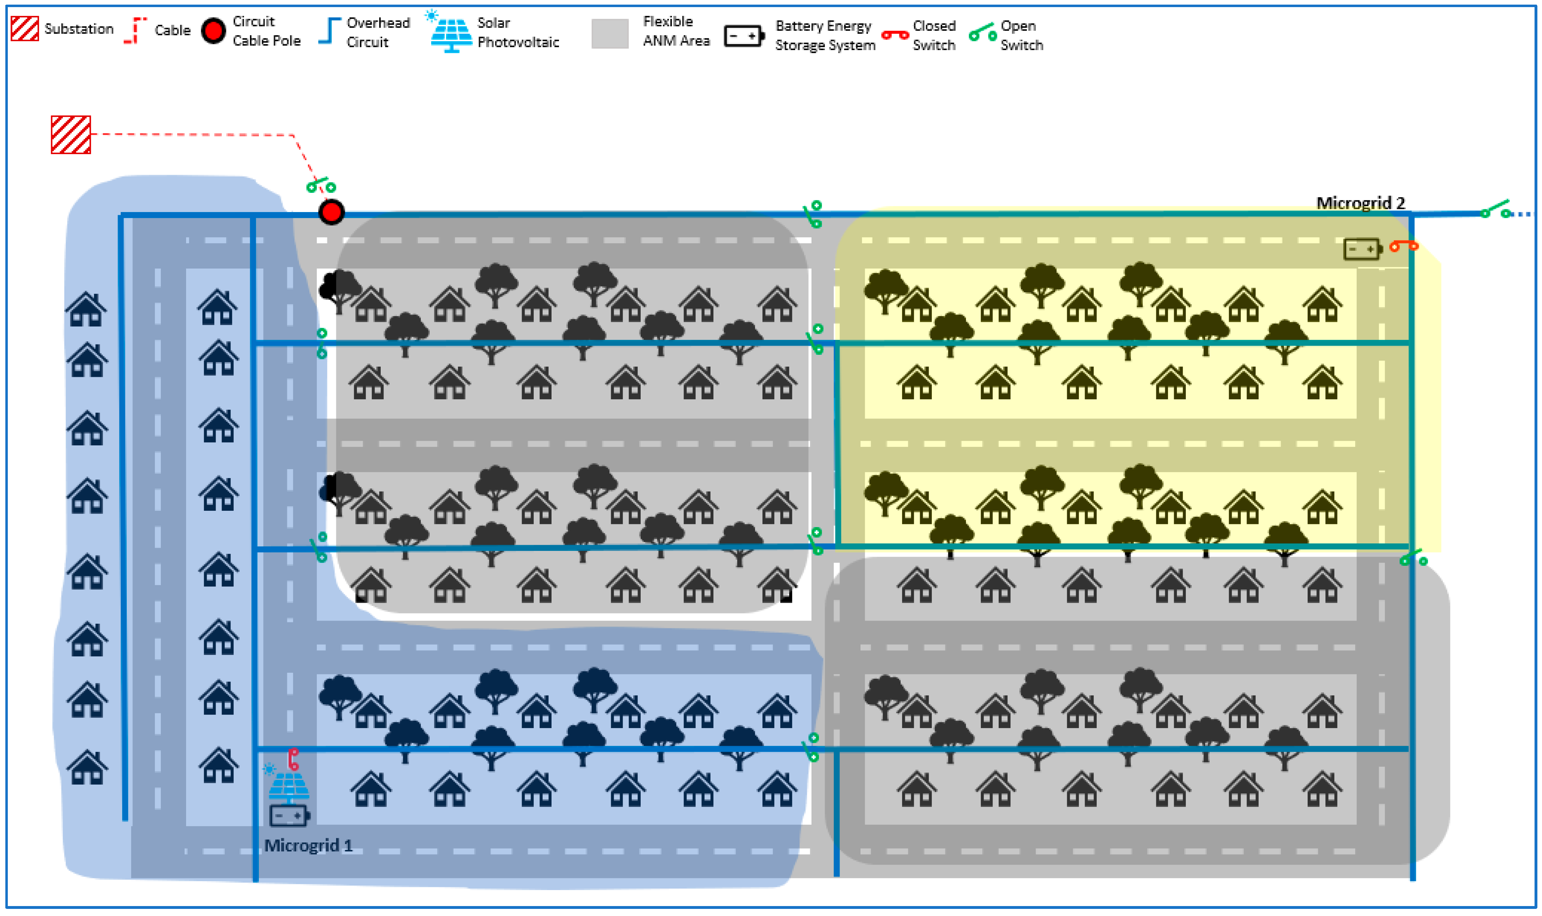Toggle the open switch near the substation cable
Image resolution: width=1542 pixels, height=916 pixels.
point(321,185)
